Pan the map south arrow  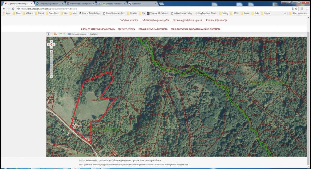tap(51, 47)
